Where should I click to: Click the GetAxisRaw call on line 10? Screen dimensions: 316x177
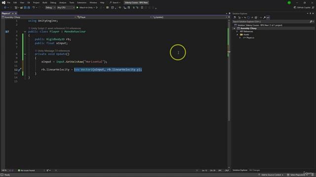74,61
